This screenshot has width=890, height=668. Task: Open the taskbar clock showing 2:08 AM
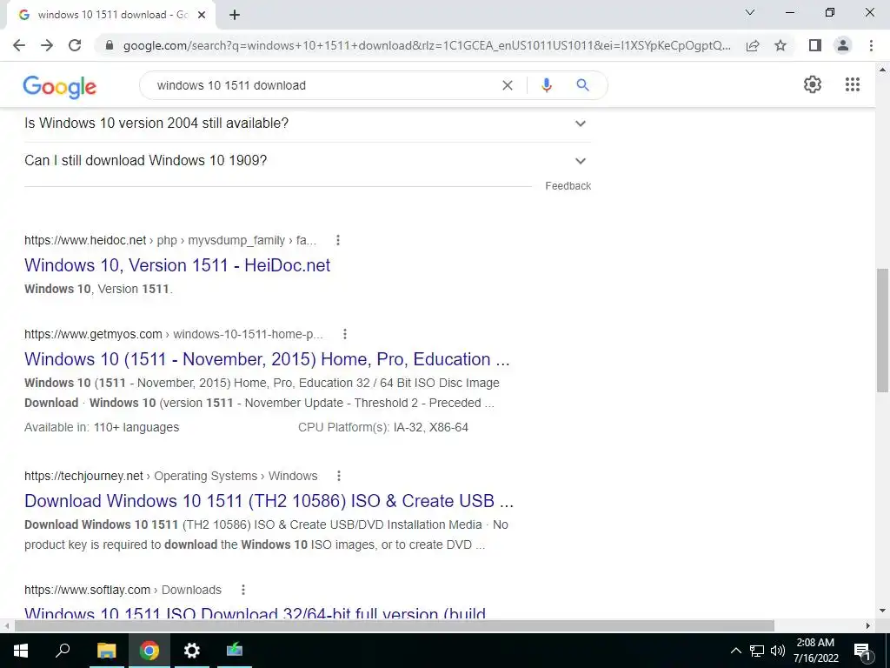click(x=815, y=651)
